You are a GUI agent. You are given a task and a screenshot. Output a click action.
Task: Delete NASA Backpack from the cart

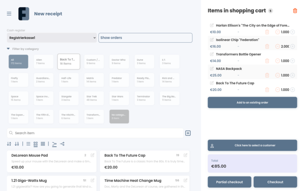click(x=267, y=75)
